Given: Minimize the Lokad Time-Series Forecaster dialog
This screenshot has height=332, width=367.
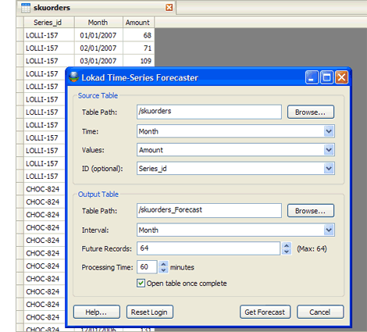Looking at the screenshot, I should coord(312,77).
